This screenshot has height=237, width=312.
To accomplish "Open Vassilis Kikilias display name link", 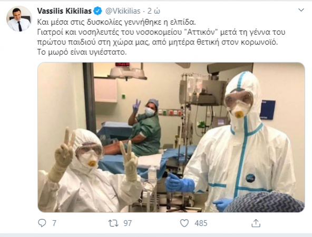I will [x=64, y=11].
